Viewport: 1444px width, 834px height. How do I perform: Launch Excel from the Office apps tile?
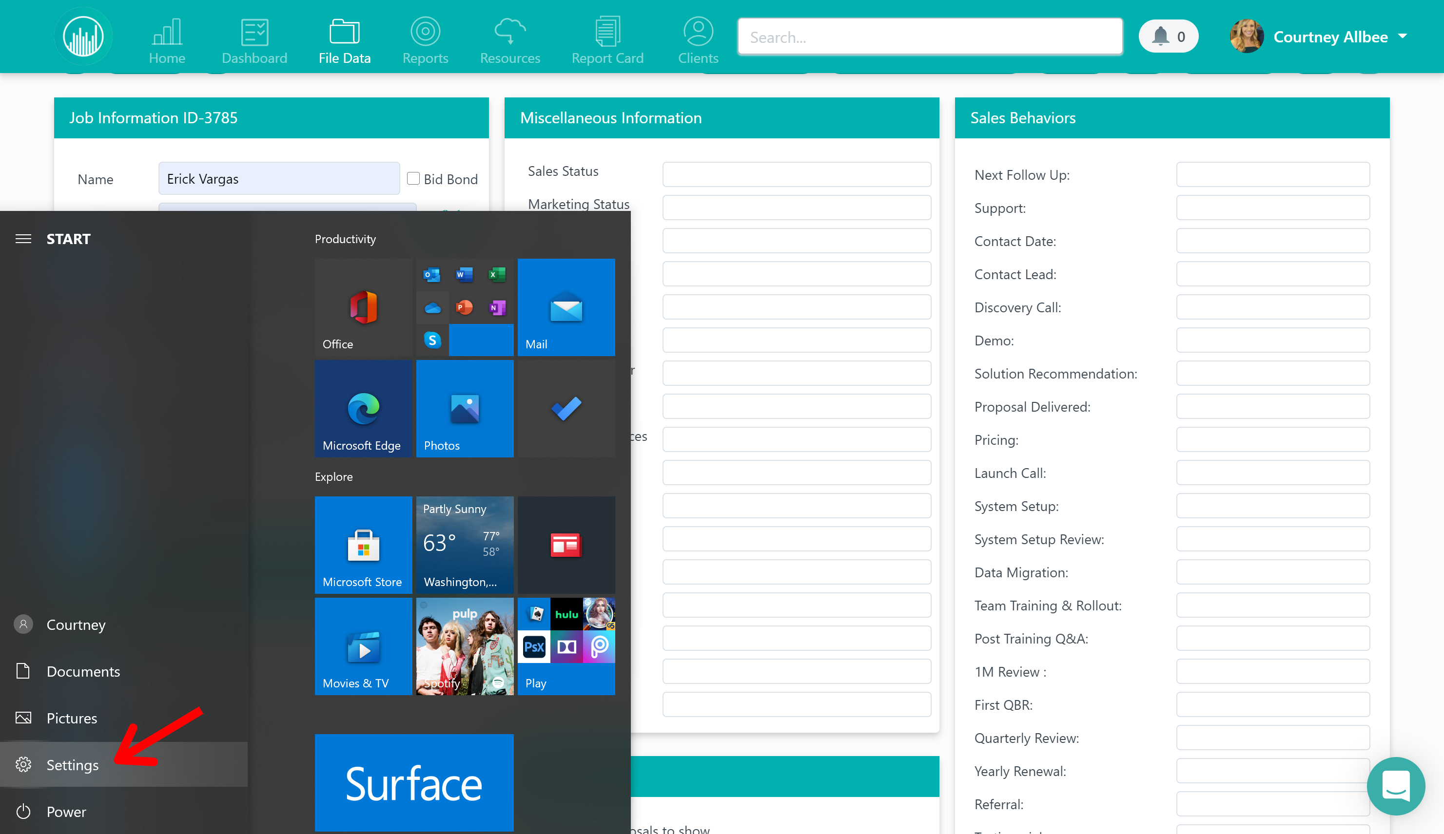pos(497,275)
